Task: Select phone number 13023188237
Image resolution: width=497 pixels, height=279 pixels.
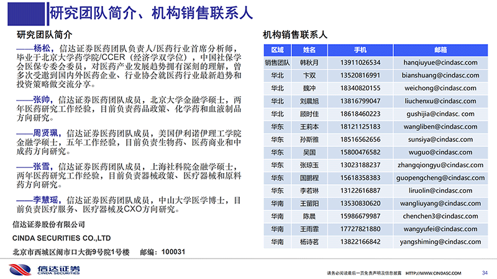Action: click(360, 165)
